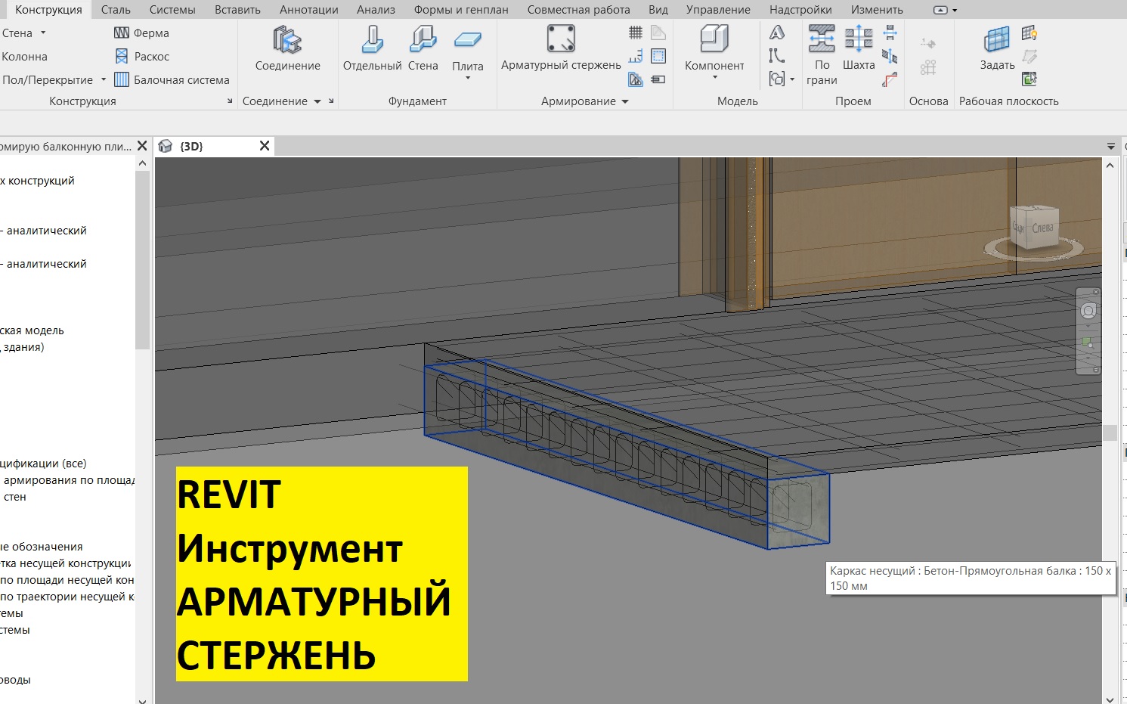Switch to the Системы ribbon tab
Screen dimensions: 1127x704
click(172, 10)
